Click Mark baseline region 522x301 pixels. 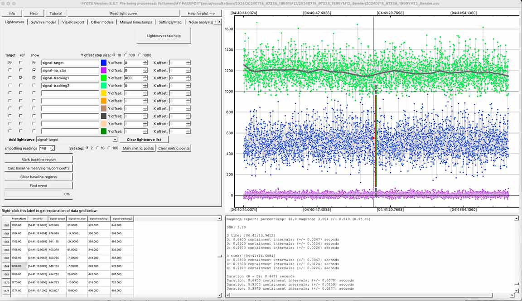pyautogui.click(x=39, y=160)
